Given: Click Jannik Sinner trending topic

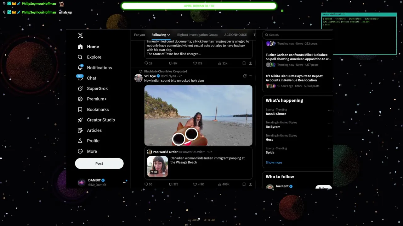Looking at the screenshot, I should pos(276,114).
